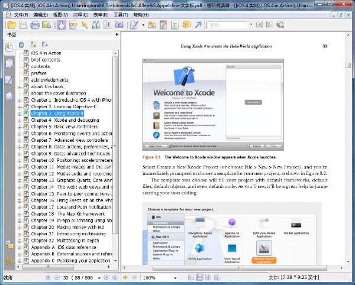The height and width of the screenshot is (285, 355).
Task: Open the 编辑(E) menu
Action: (40, 15)
